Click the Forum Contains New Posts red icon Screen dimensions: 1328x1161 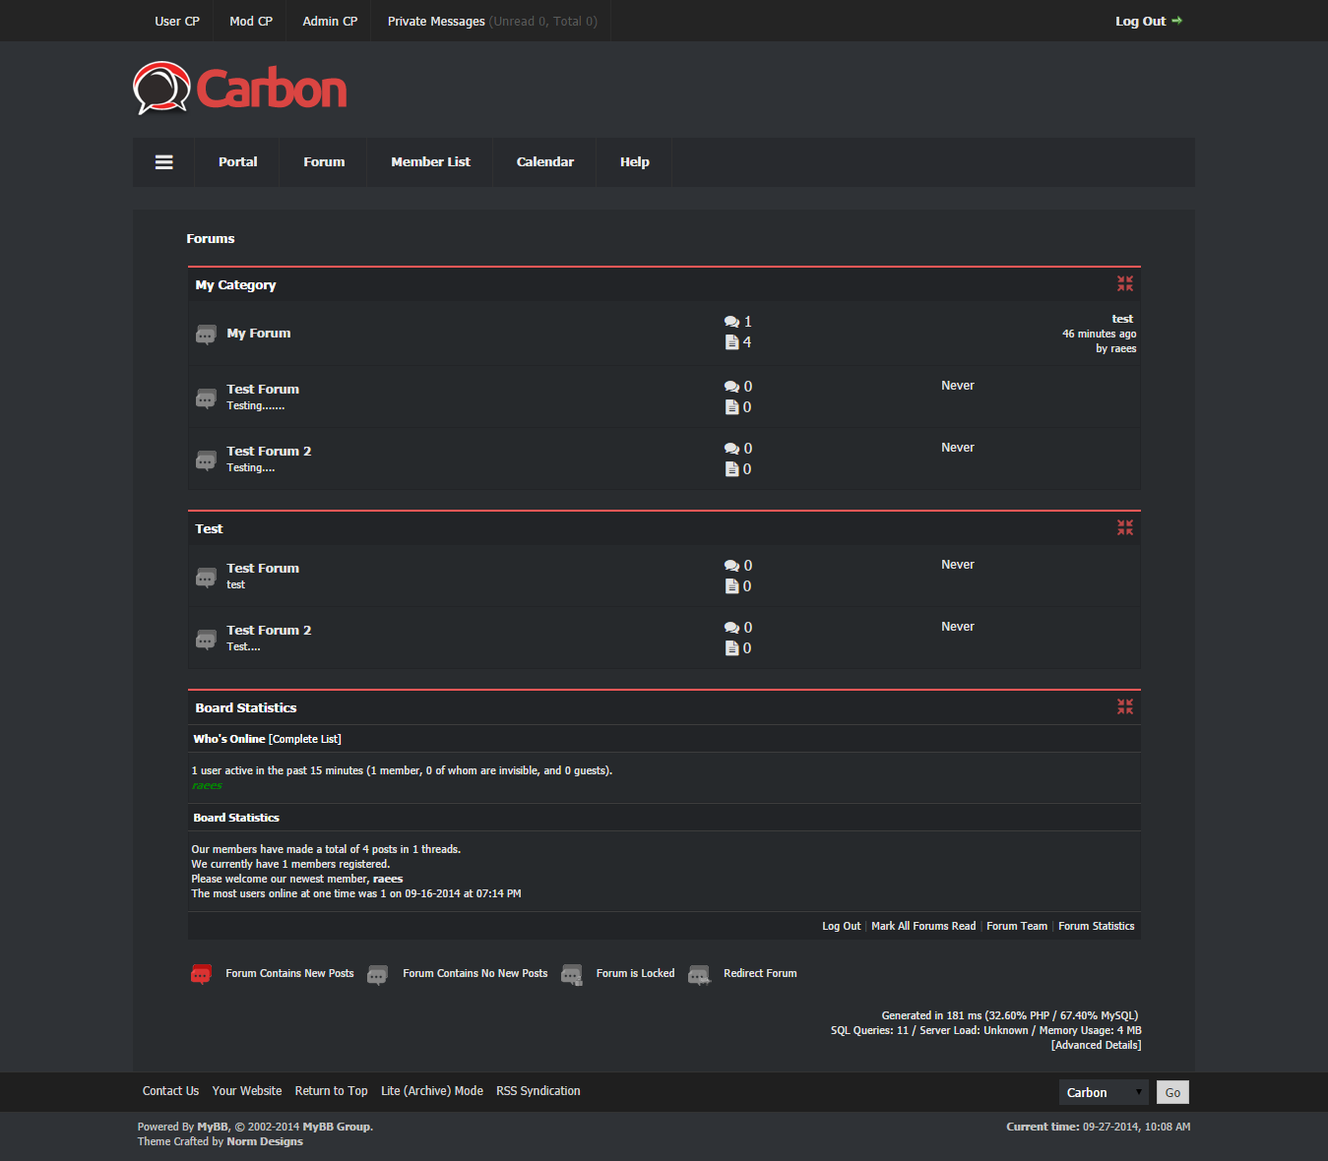pos(201,974)
